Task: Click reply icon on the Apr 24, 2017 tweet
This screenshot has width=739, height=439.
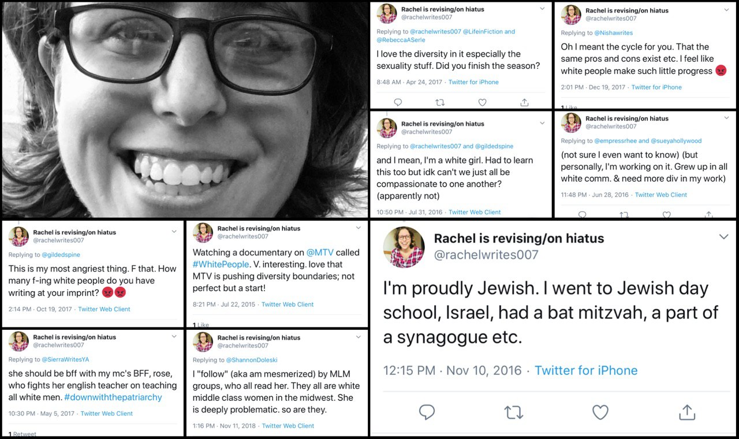Action: [398, 102]
